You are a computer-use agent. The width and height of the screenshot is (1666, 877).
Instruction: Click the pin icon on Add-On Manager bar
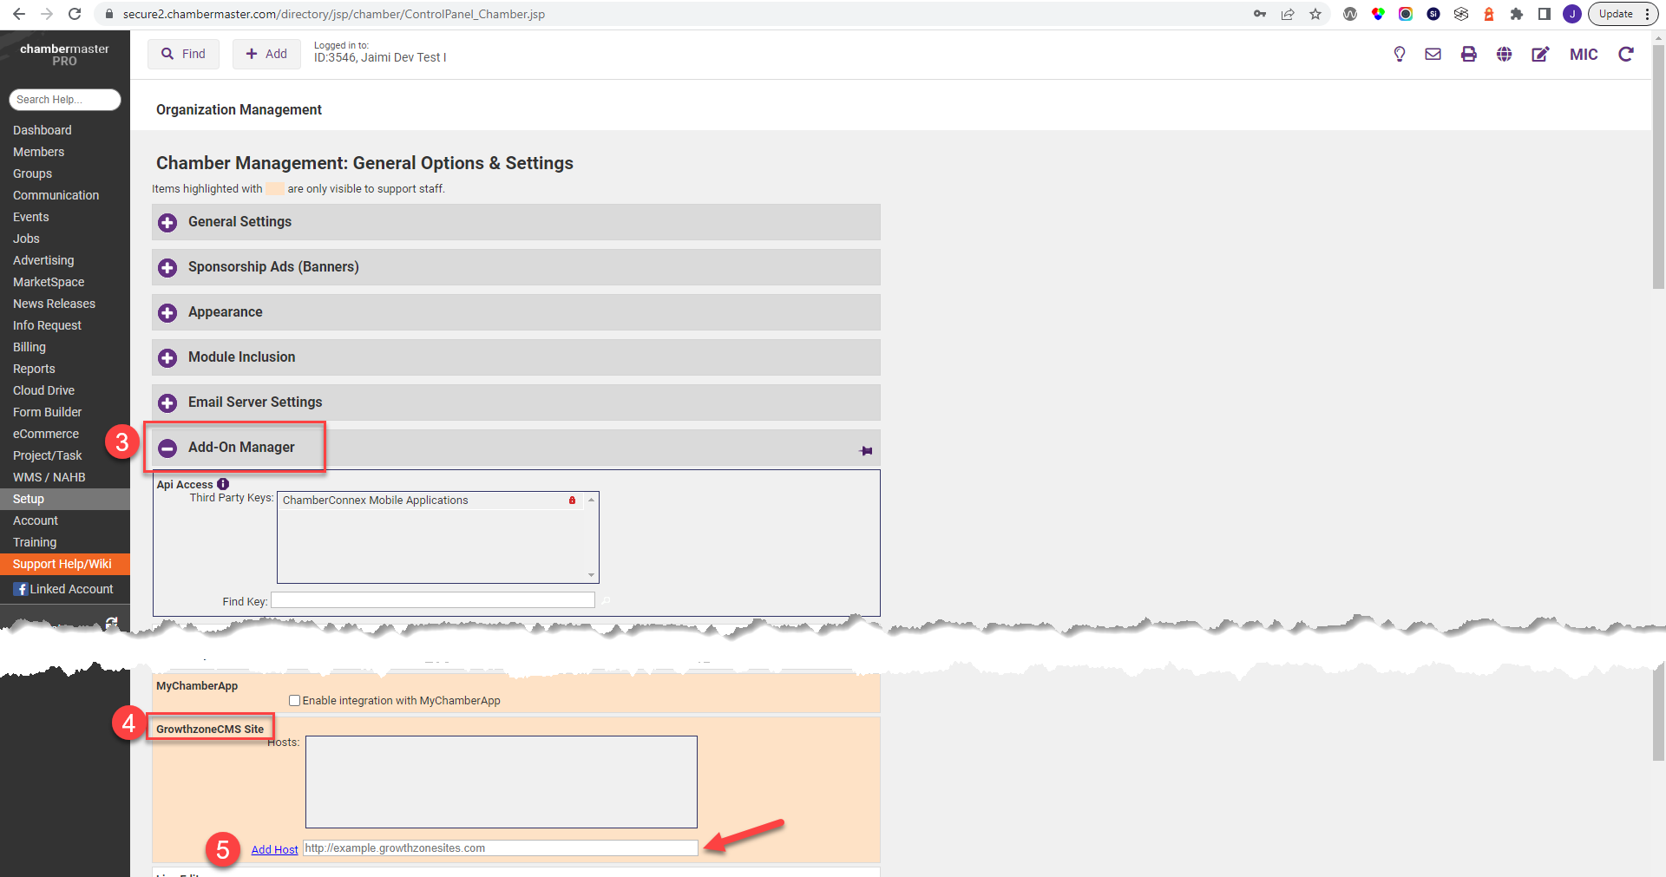866,450
